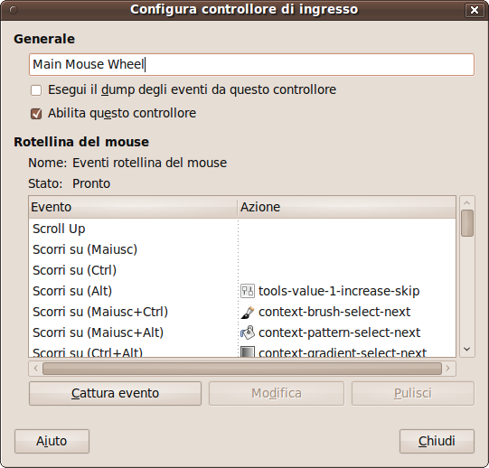This screenshot has width=489, height=468.
Task: Close the window via title bar X
Action: pos(475,10)
